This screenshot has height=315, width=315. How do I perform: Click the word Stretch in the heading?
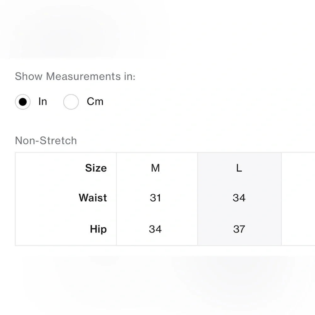coord(58,140)
